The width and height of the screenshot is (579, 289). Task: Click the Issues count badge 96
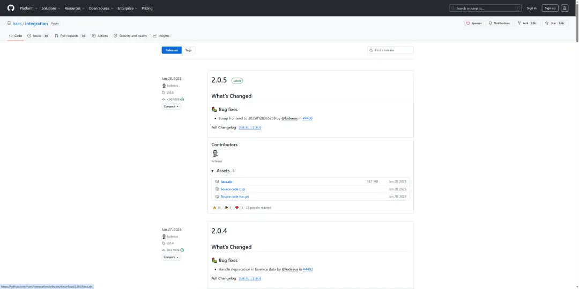pos(46,36)
